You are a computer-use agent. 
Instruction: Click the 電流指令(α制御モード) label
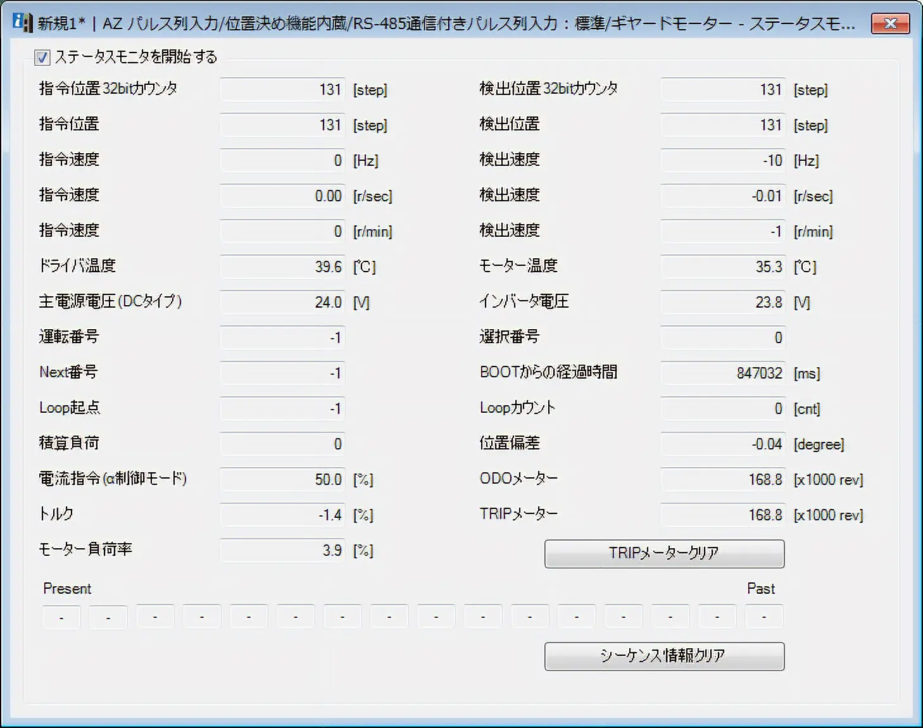(x=113, y=479)
